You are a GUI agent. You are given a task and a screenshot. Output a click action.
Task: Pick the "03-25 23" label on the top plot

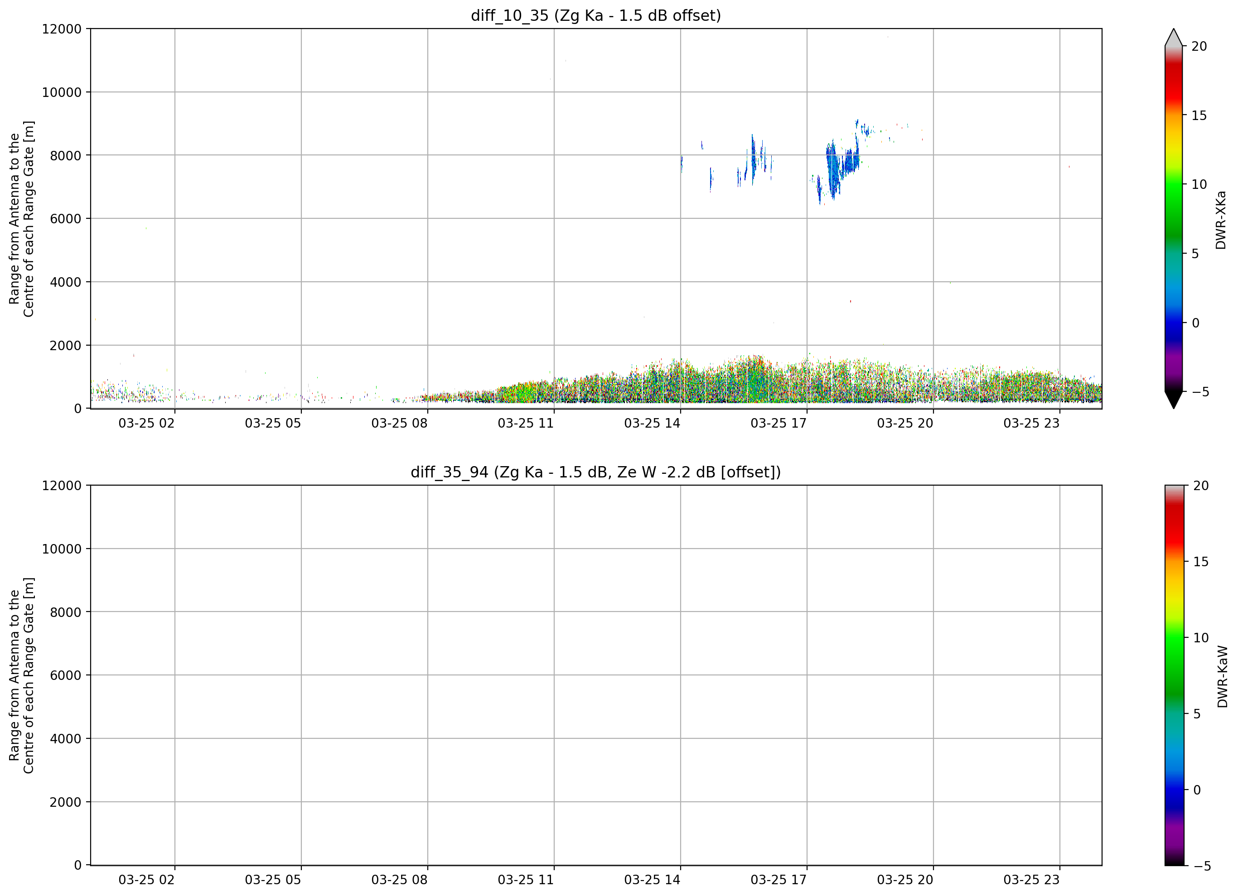click(1031, 424)
